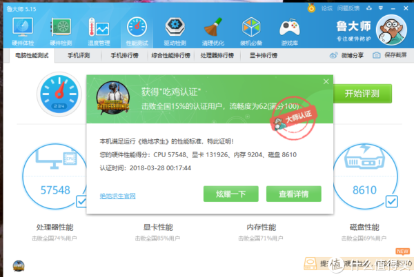The width and height of the screenshot is (414, 277).
Task: Click the 击败全国85%用户 text
Action: pyautogui.click(x=157, y=238)
